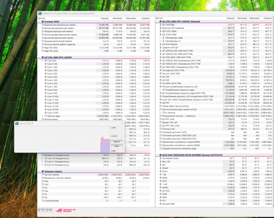
Task: Click the 1.021 В current value field
Action: [116, 136]
